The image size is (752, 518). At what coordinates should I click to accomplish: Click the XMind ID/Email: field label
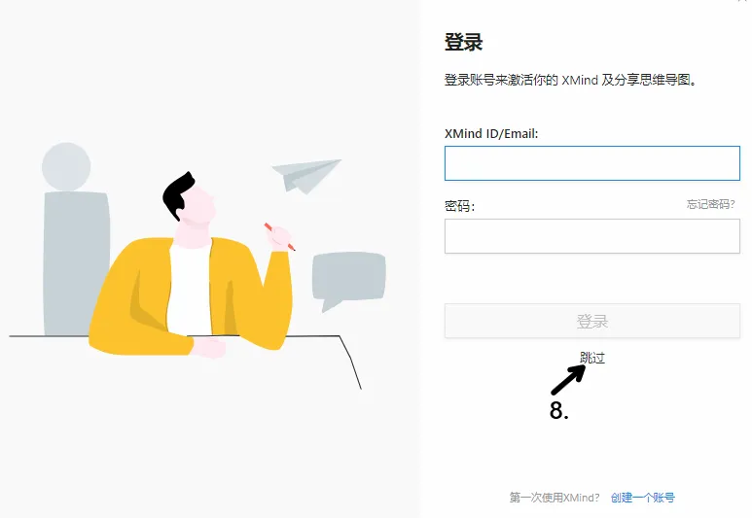coord(491,134)
